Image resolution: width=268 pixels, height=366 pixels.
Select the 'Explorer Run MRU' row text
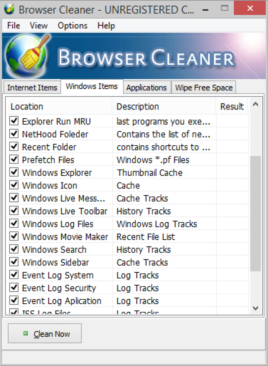(56, 121)
